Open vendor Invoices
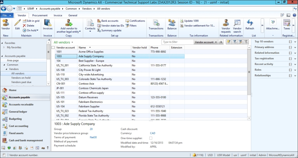The width and height of the screenshot is (298, 158). 47,25
